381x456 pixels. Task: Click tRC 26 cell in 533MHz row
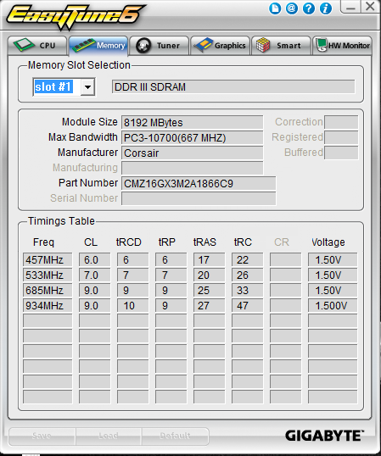pyautogui.click(x=247, y=275)
